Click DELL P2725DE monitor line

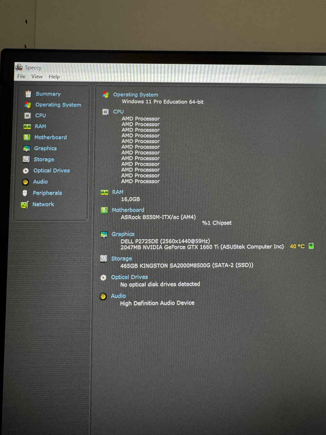click(165, 241)
